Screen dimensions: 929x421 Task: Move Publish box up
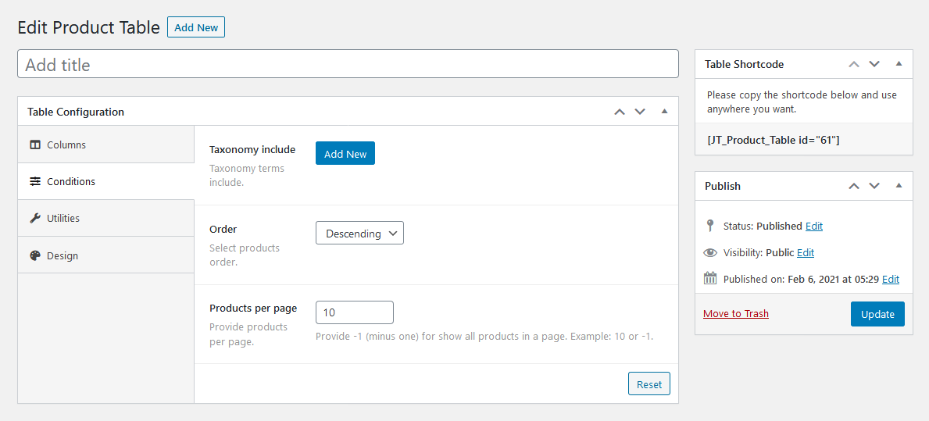854,186
